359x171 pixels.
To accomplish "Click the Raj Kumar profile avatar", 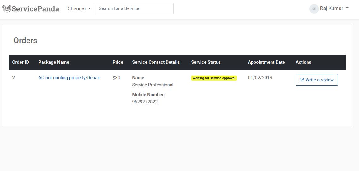I will (314, 8).
